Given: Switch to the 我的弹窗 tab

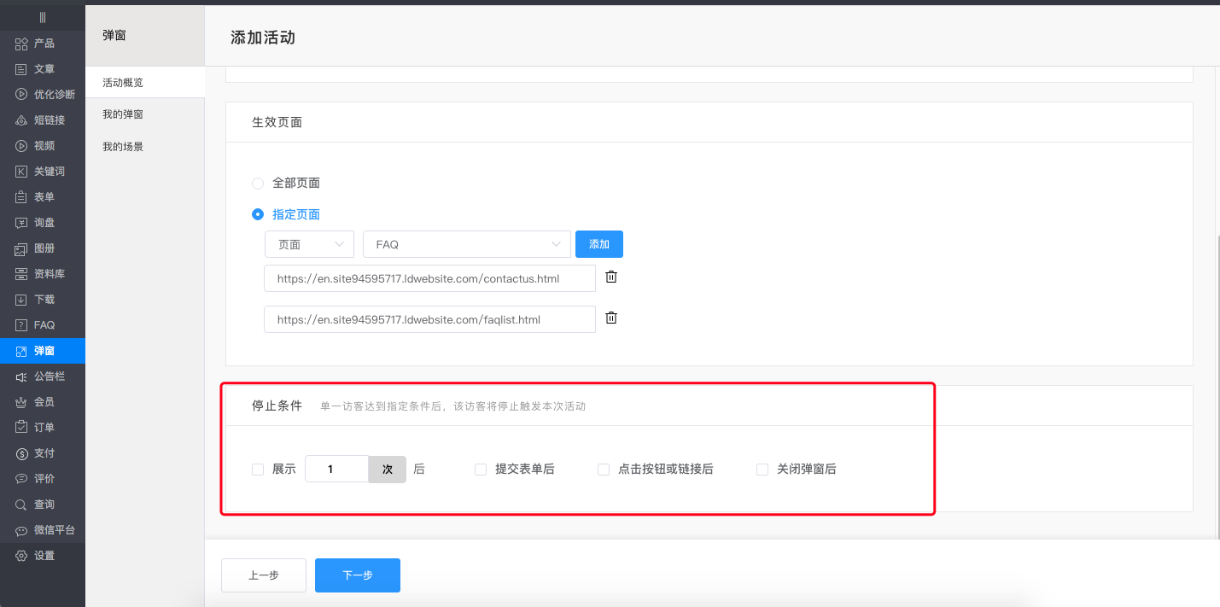Looking at the screenshot, I should 123,113.
